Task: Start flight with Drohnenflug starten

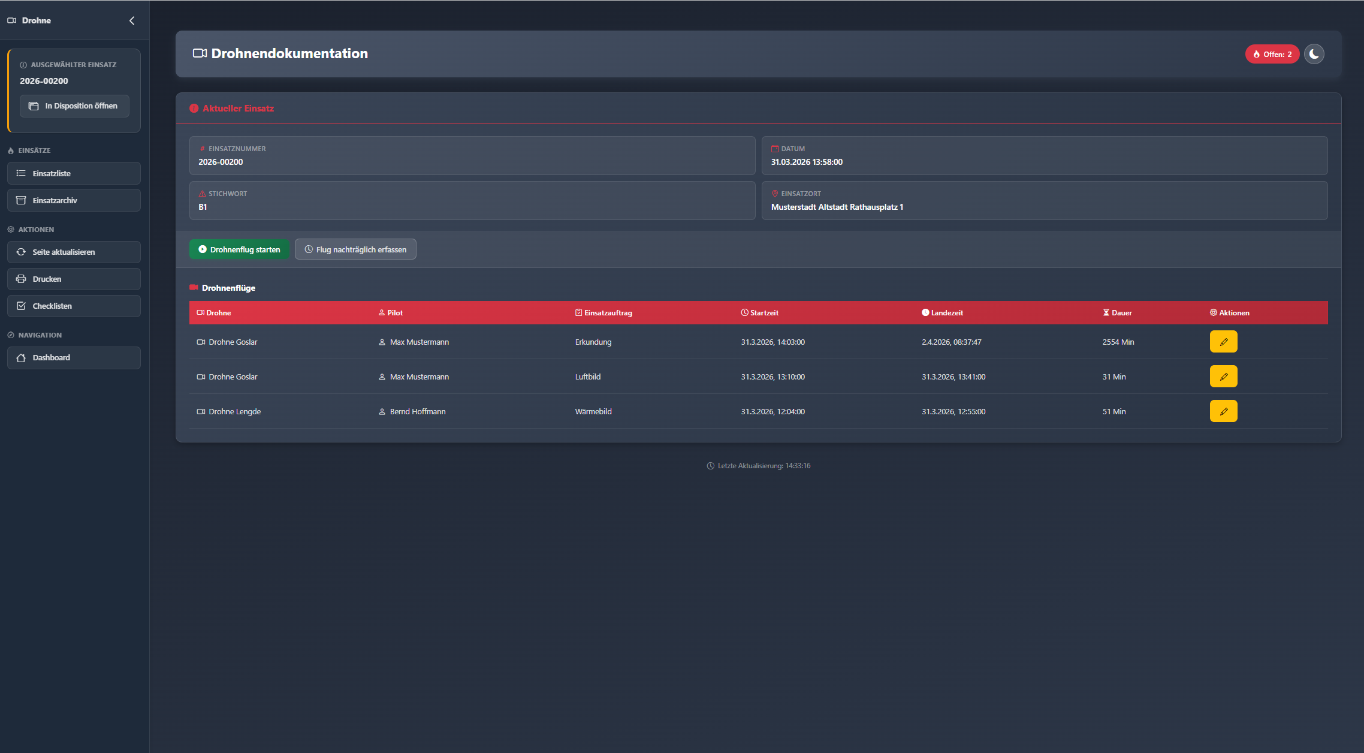Action: tap(239, 249)
